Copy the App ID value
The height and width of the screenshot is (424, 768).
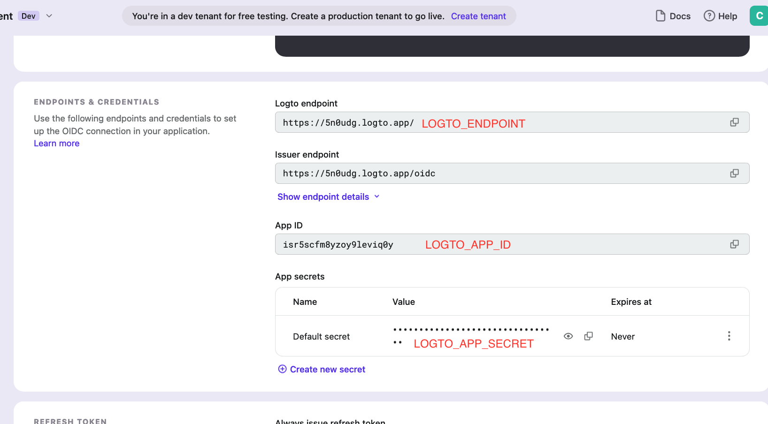(x=734, y=244)
